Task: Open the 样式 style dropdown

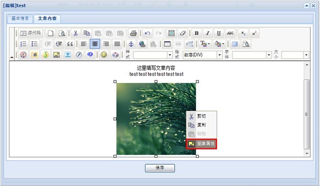Action: 170,55
